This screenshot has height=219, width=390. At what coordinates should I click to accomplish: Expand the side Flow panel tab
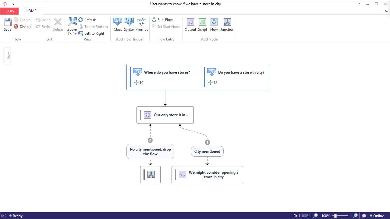[8, 56]
